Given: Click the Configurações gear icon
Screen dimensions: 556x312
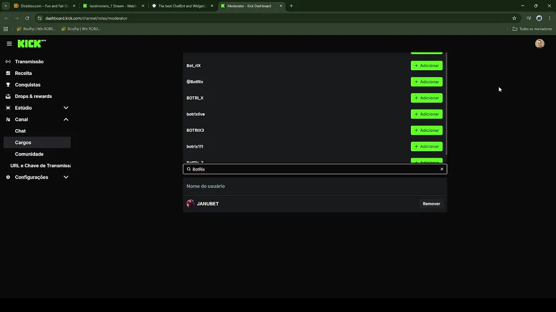Looking at the screenshot, I should [x=8, y=177].
